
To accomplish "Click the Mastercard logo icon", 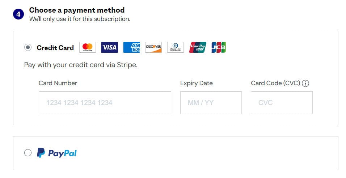I will click(87, 47).
